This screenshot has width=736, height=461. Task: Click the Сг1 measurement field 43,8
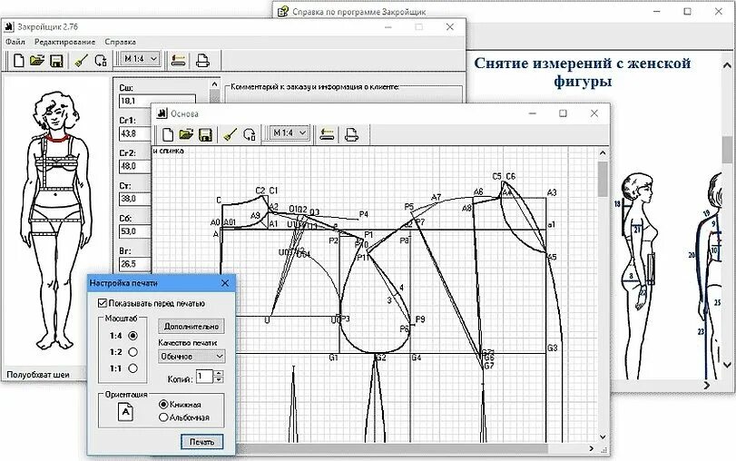135,133
